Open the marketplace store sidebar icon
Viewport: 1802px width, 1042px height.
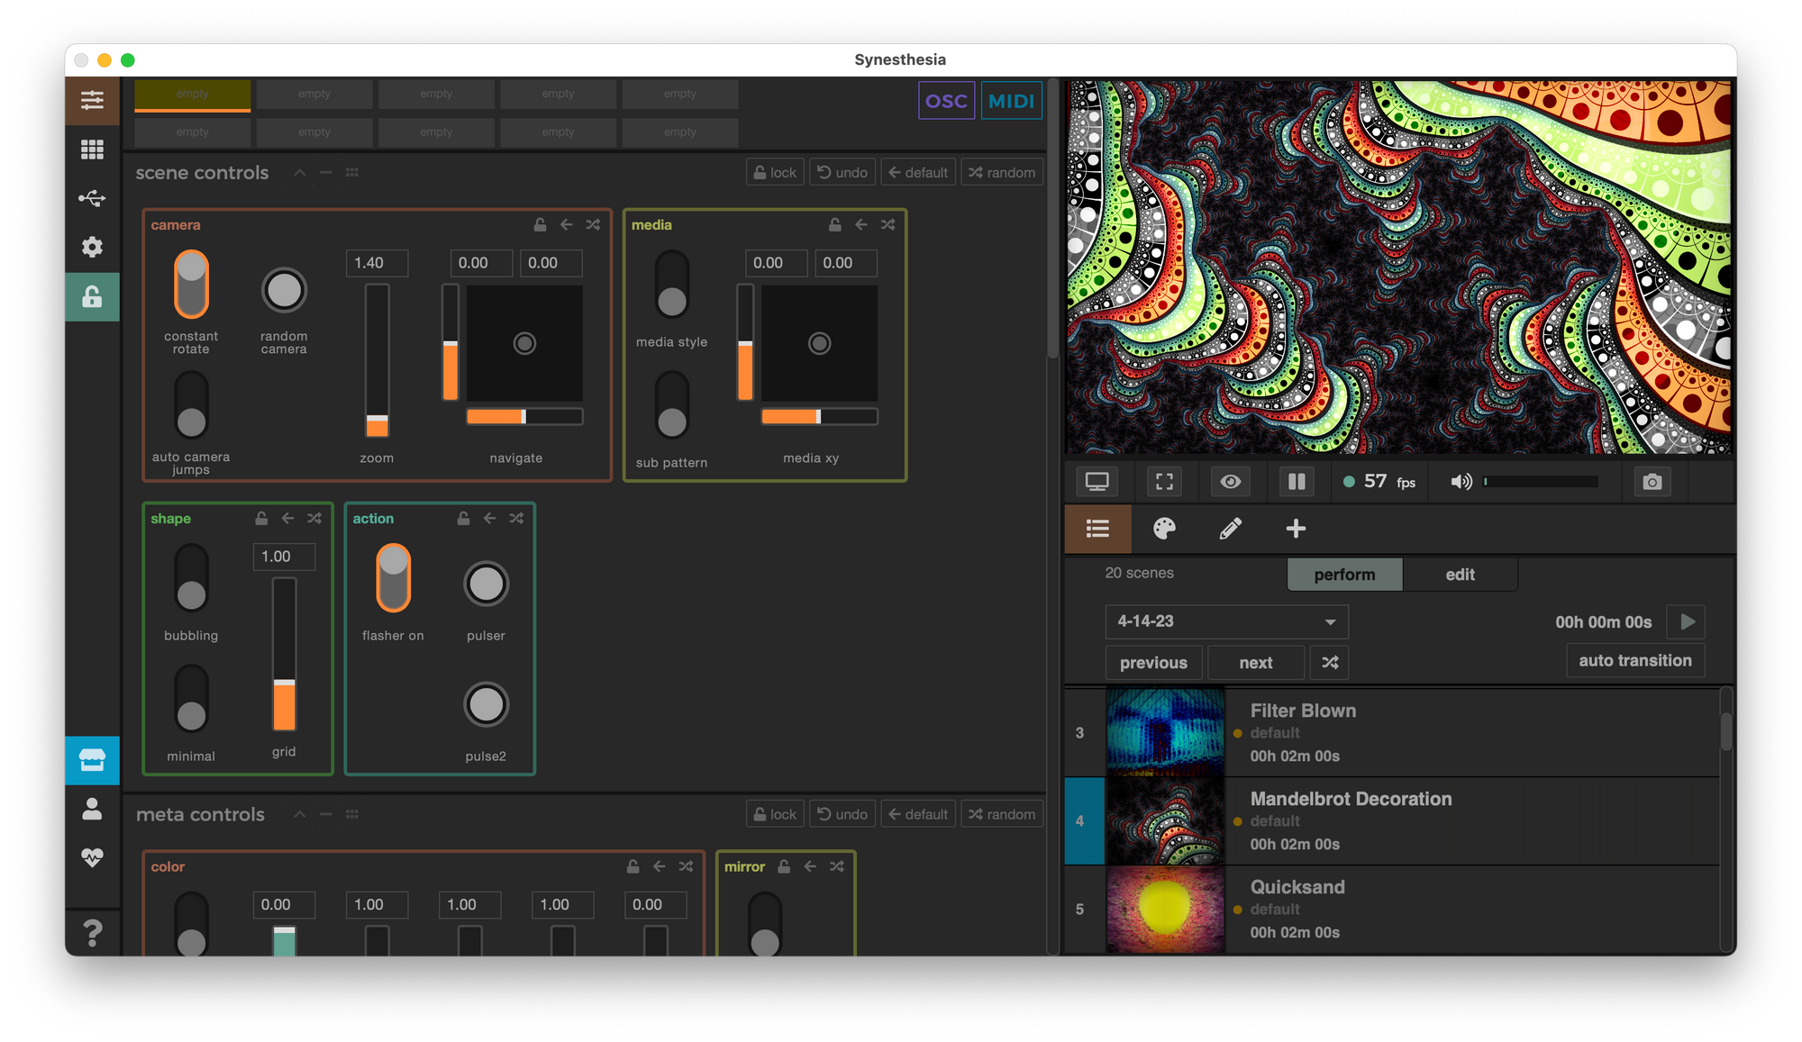tap(92, 760)
